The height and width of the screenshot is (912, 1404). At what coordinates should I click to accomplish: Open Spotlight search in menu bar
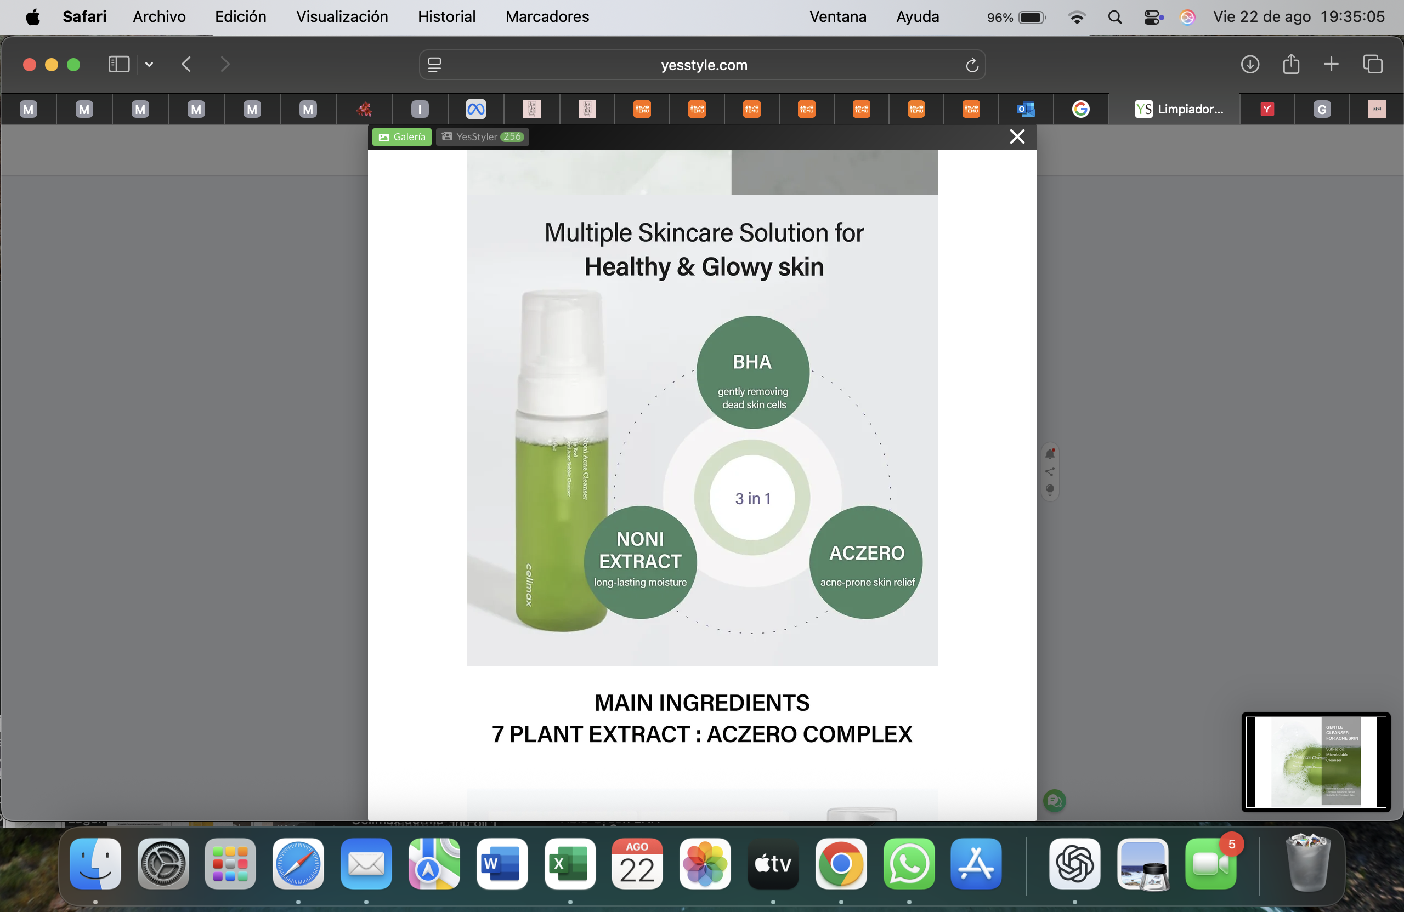tap(1115, 17)
